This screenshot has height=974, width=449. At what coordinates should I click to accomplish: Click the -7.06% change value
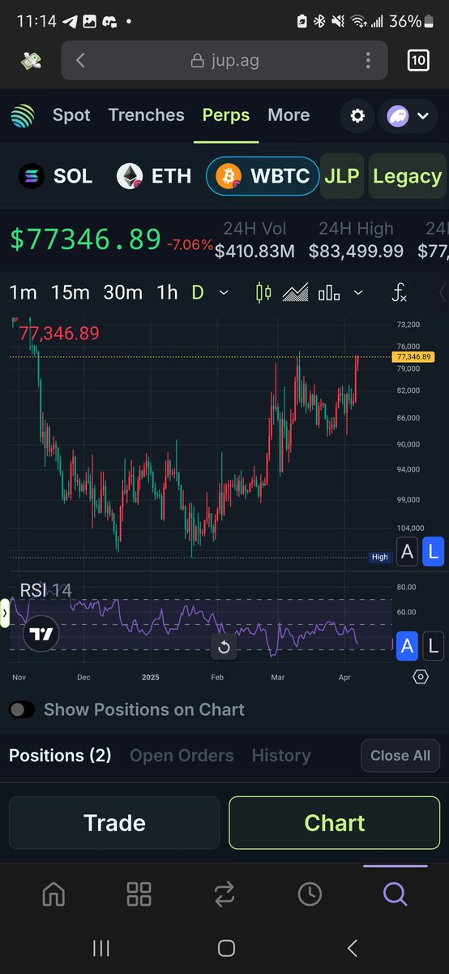190,244
